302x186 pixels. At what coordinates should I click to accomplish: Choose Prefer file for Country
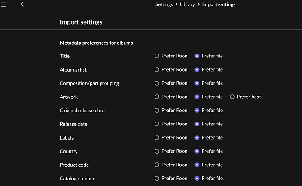tap(197, 151)
